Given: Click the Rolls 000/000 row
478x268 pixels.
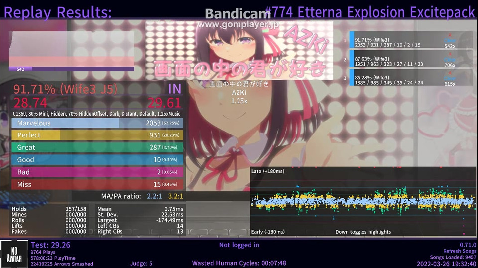Looking at the screenshot, I should tap(49, 220).
